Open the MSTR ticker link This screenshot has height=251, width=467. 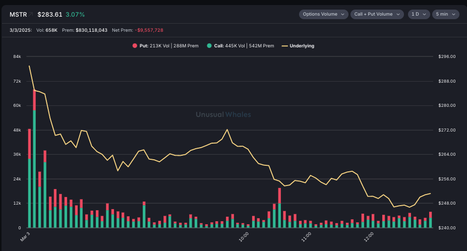pyautogui.click(x=18, y=15)
